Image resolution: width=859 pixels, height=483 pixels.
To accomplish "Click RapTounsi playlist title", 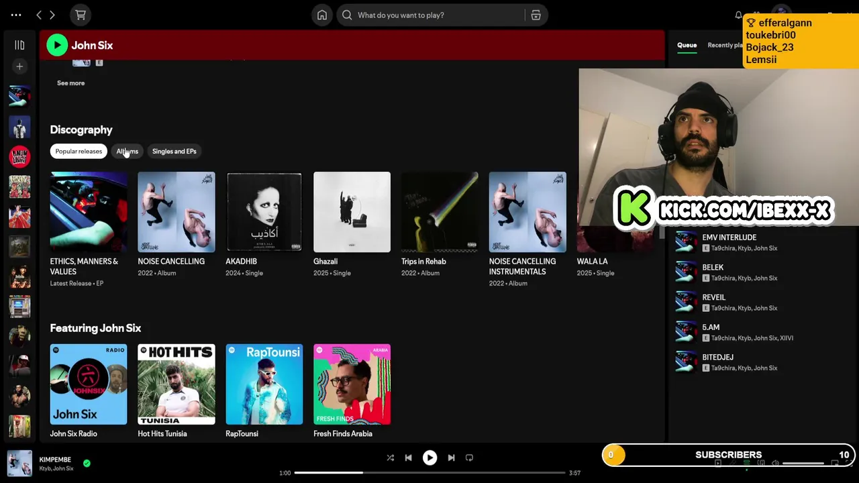I will coord(242,433).
